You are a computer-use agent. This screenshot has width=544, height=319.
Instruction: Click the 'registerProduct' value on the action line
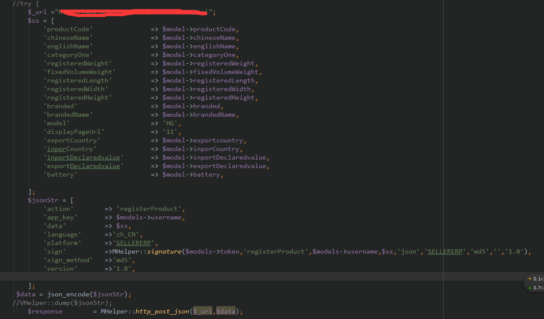[x=149, y=209]
